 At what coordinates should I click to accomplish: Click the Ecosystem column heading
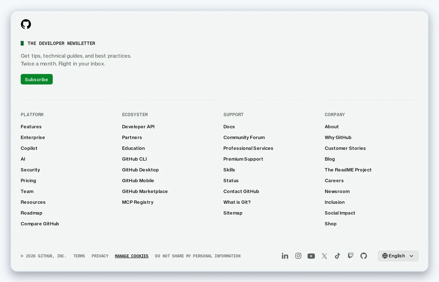(135, 114)
